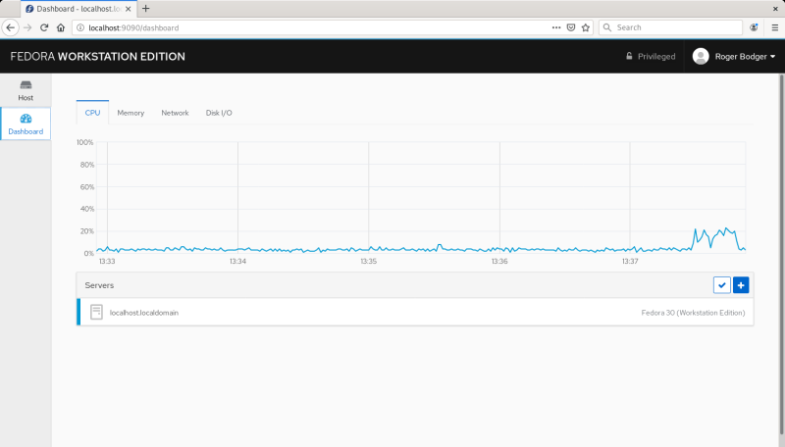Go to browser home page

tap(61, 27)
